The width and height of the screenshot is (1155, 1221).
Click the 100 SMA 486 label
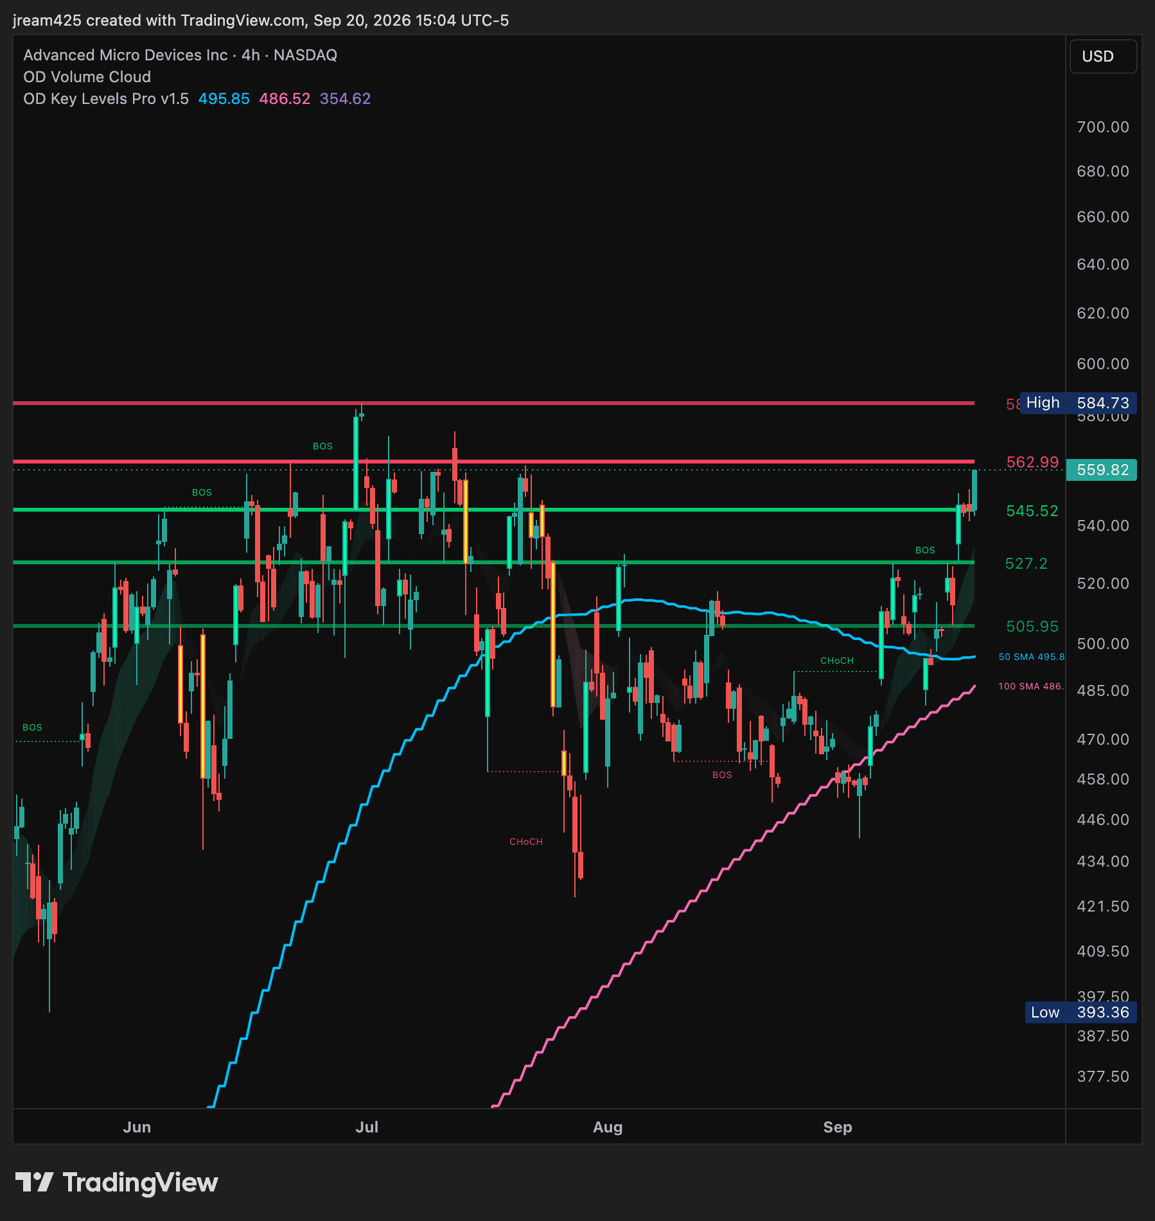coord(1031,686)
